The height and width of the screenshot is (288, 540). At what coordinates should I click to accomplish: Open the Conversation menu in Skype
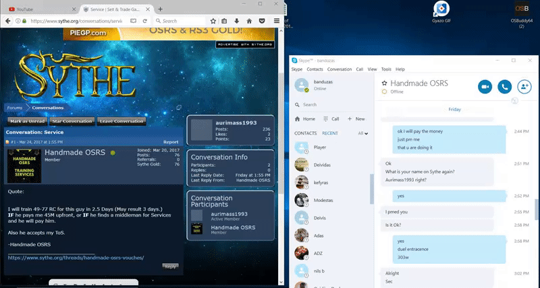click(340, 69)
